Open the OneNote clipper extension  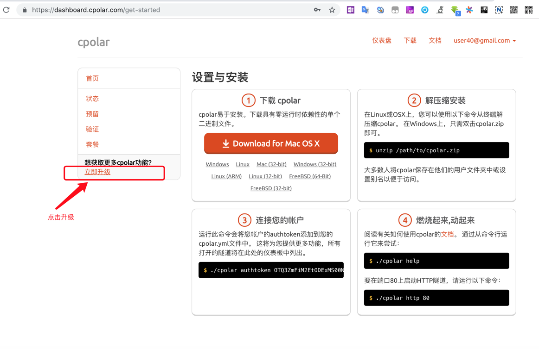[350, 10]
